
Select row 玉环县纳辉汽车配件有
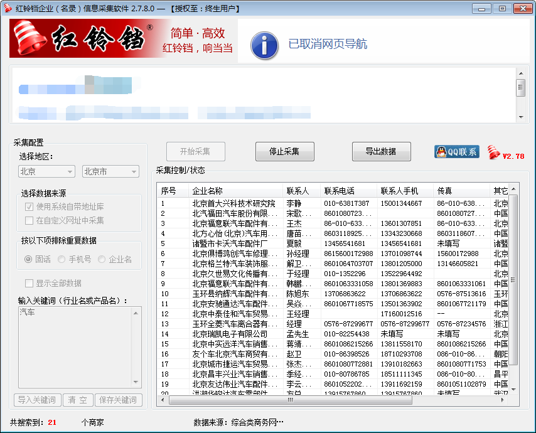(333, 294)
